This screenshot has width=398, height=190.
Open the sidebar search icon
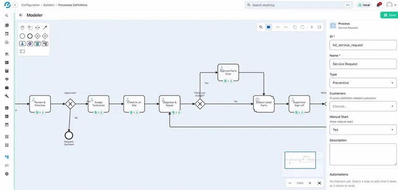tap(7, 16)
